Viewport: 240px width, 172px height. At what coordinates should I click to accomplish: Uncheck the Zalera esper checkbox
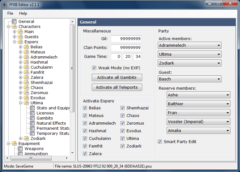[x=85, y=154]
